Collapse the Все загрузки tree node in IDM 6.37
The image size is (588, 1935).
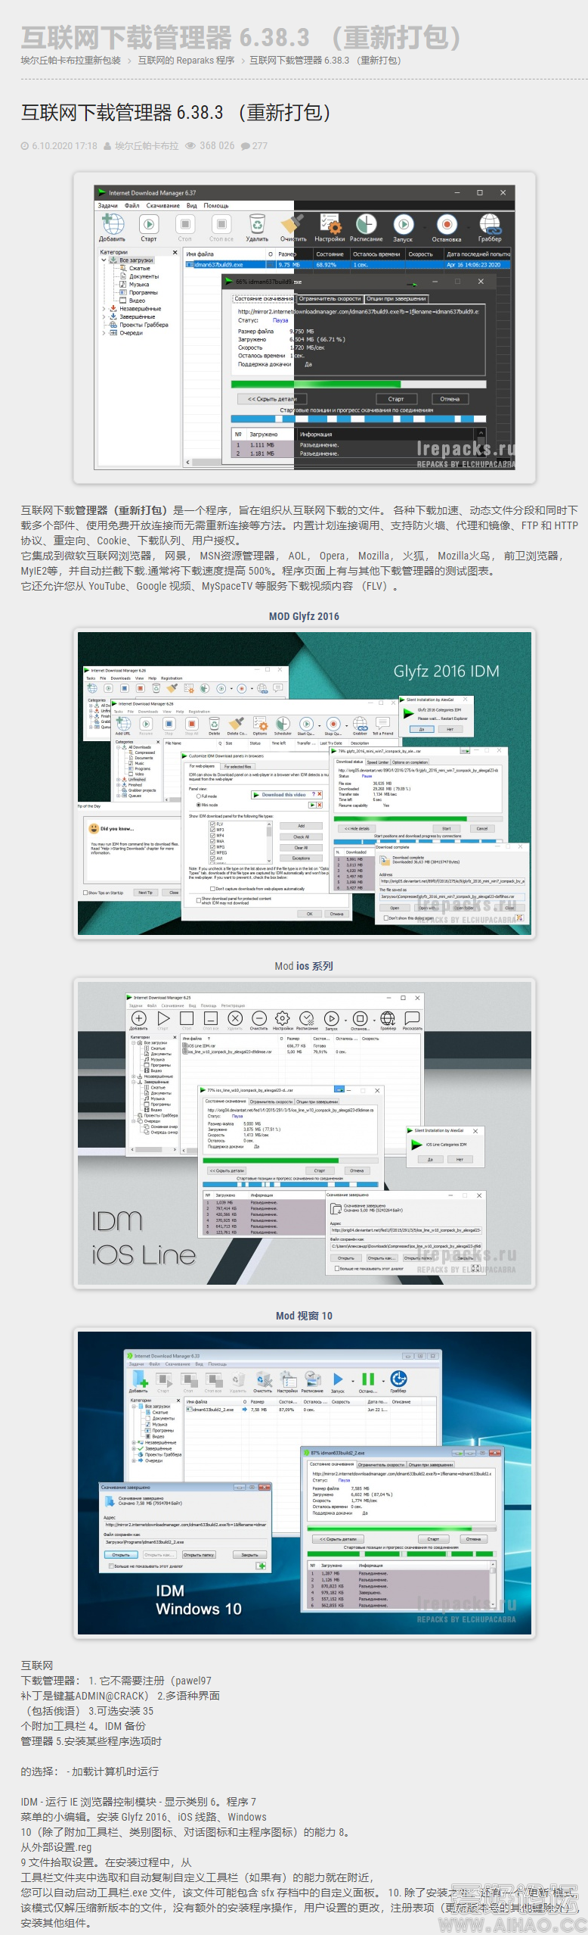click(x=104, y=260)
